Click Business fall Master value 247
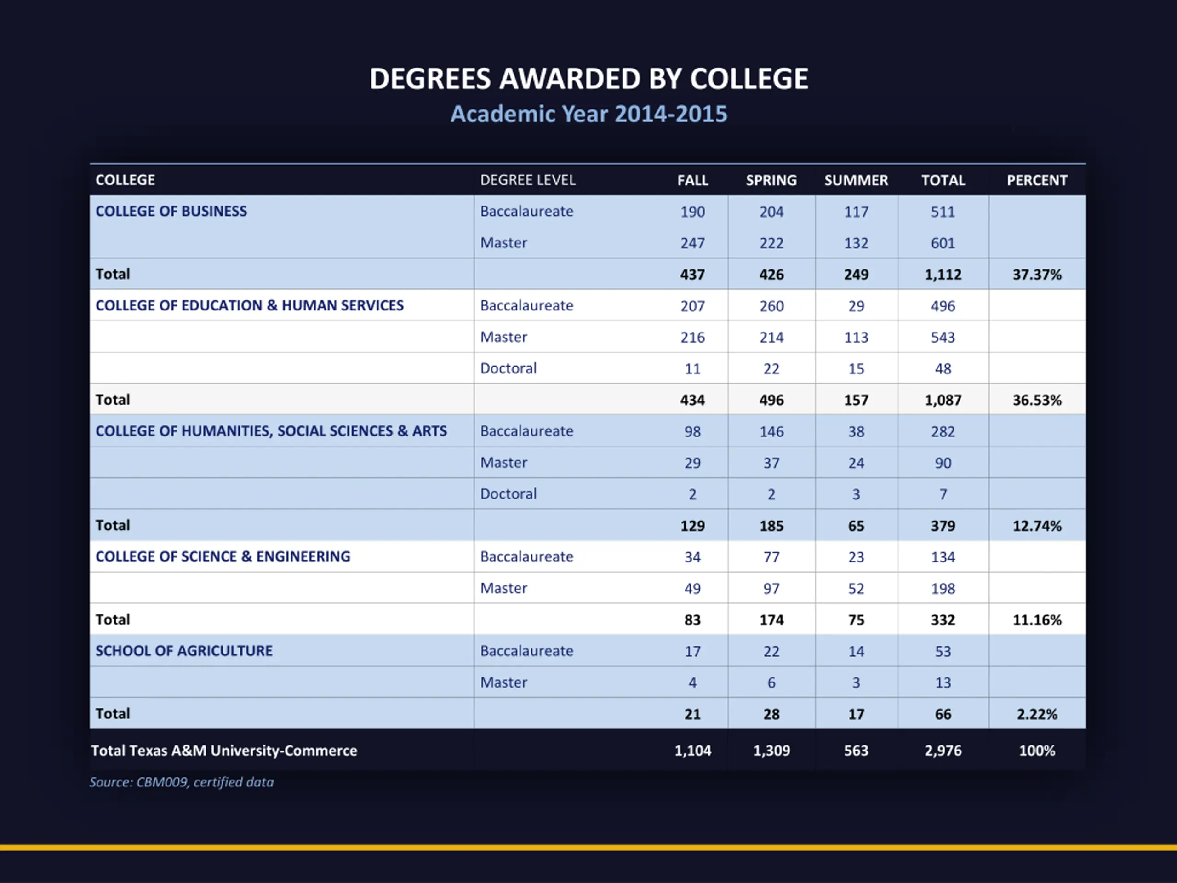 pos(692,243)
